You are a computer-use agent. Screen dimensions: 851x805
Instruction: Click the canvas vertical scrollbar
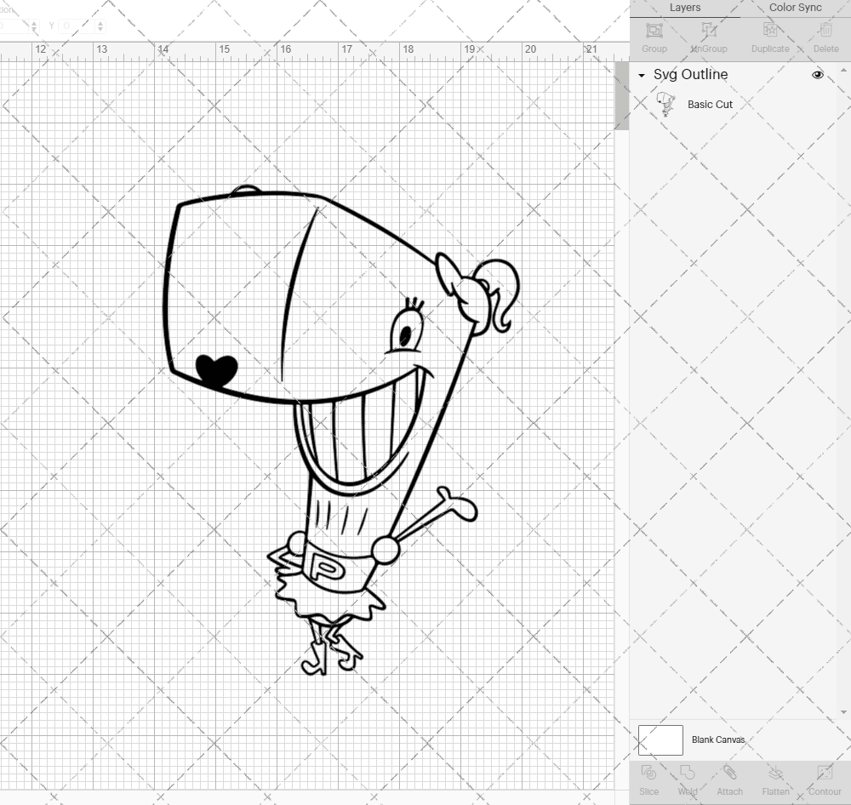tap(622, 94)
